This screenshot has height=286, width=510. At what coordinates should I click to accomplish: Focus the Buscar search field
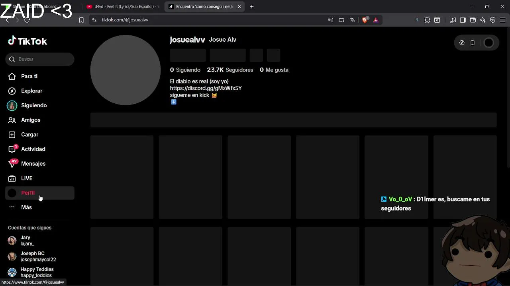[x=40, y=59]
